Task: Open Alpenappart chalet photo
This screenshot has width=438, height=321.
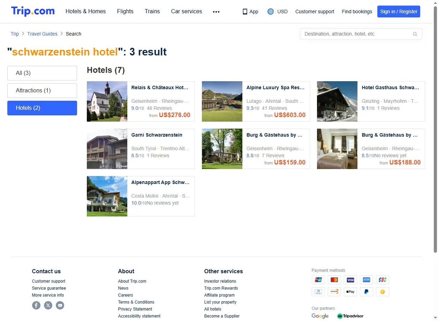Action: pyautogui.click(x=107, y=196)
